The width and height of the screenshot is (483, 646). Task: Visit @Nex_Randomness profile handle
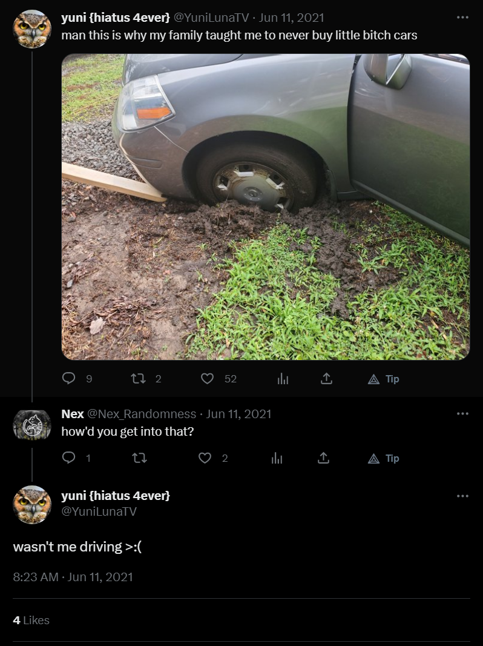coord(142,414)
